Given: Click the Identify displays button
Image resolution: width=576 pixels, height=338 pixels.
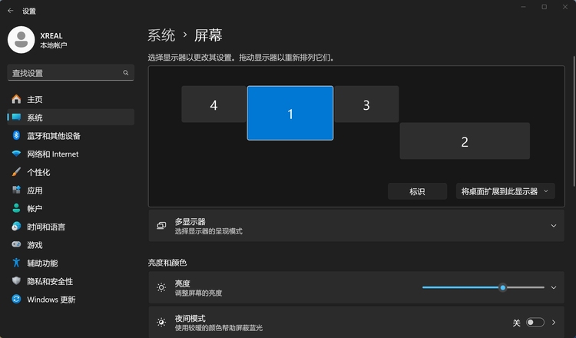Looking at the screenshot, I should point(417,191).
